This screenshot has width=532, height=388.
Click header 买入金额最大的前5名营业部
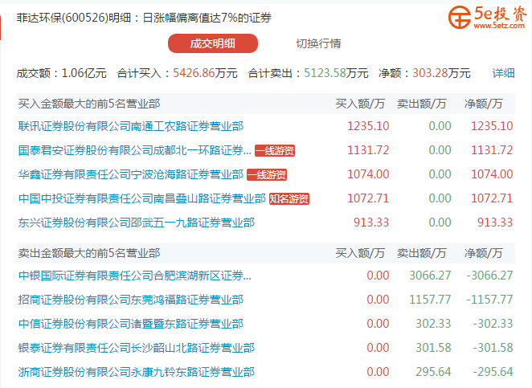[x=89, y=104]
